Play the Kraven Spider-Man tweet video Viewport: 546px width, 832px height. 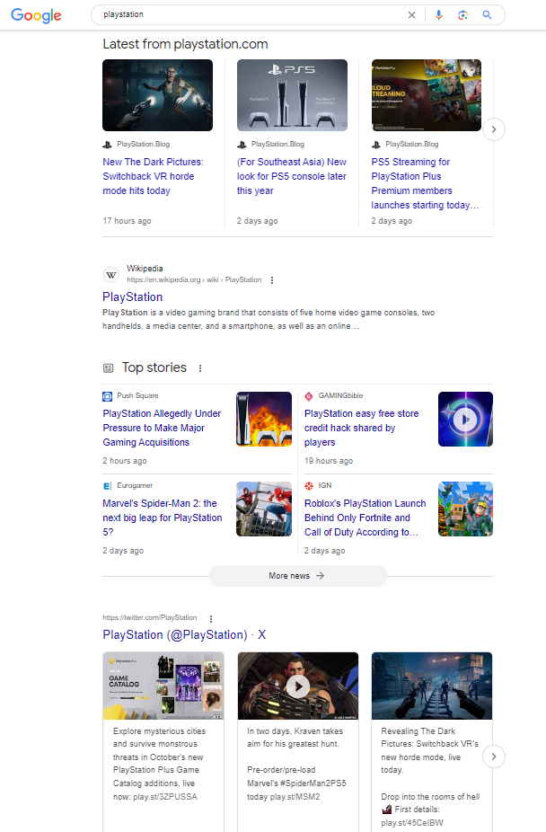(298, 686)
